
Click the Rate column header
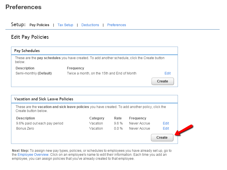click(x=118, y=118)
